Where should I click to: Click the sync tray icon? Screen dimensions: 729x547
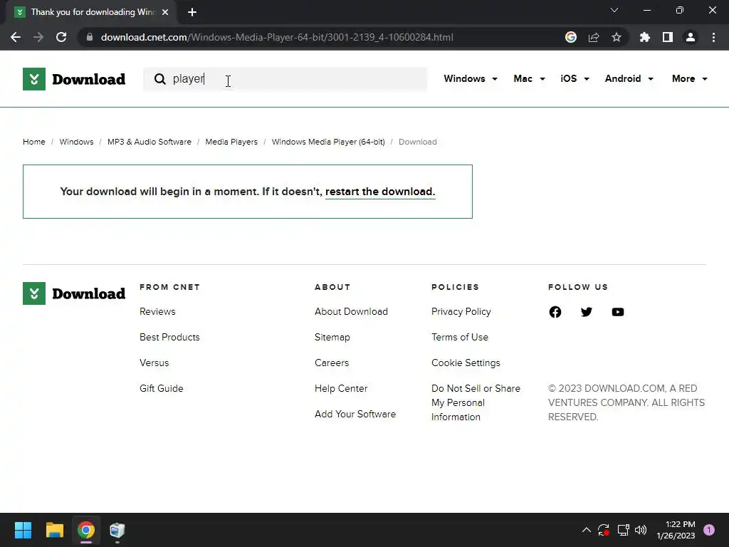click(x=604, y=530)
